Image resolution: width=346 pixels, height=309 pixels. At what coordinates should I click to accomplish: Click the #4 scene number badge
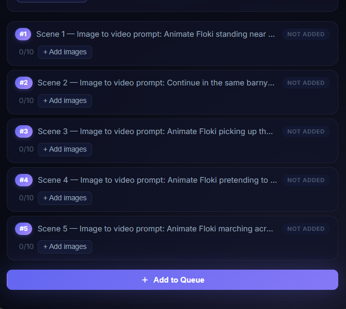[x=23, y=180]
